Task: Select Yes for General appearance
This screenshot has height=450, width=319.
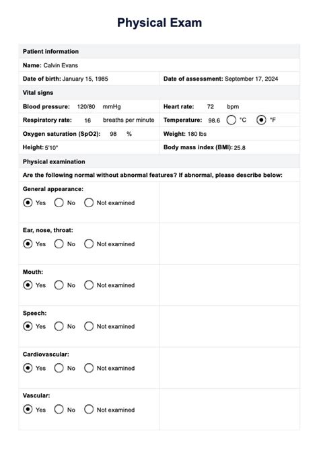Action: point(28,202)
